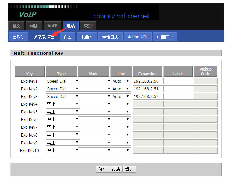Open the 电话本 sub-tab
This screenshot has height=181, width=232.
point(87,37)
